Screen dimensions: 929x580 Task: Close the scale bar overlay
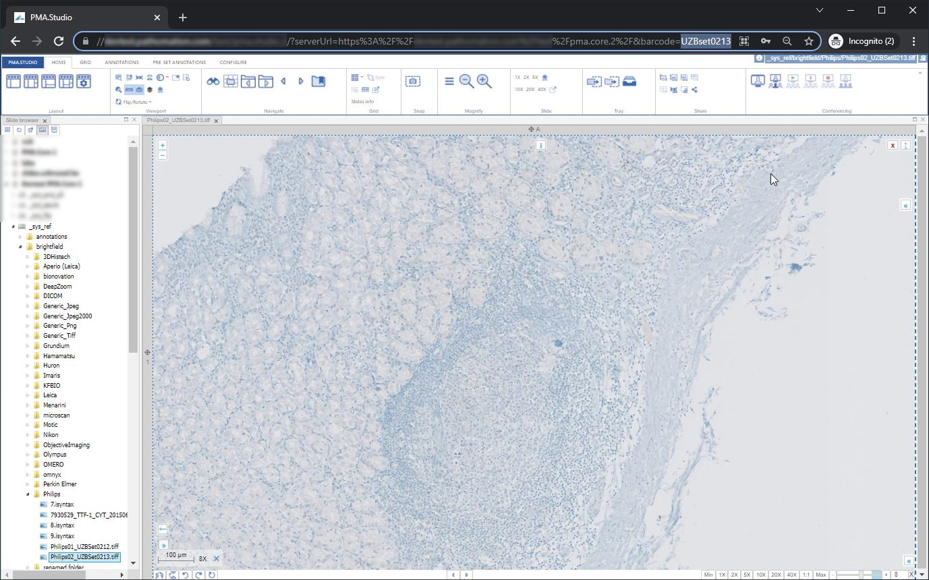pos(217,558)
